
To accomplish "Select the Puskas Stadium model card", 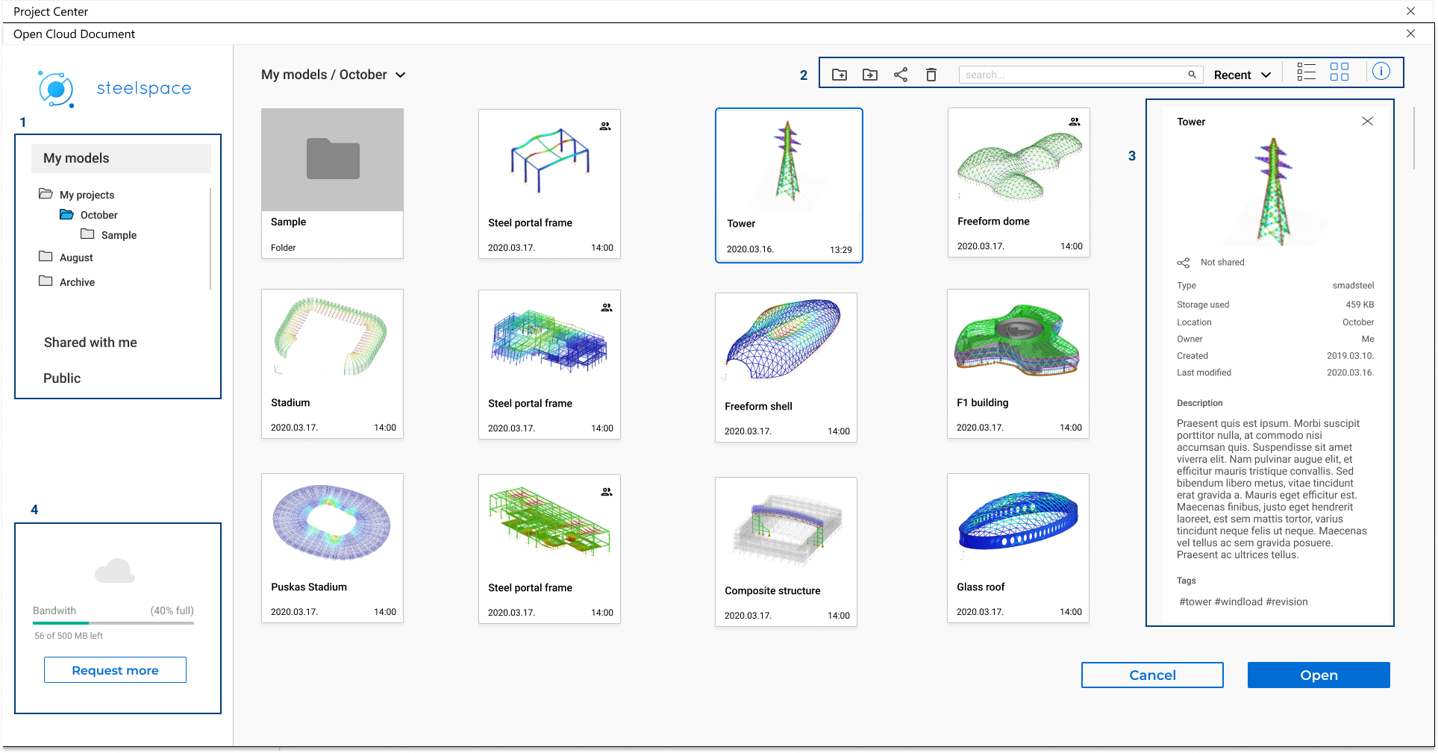I will click(332, 549).
